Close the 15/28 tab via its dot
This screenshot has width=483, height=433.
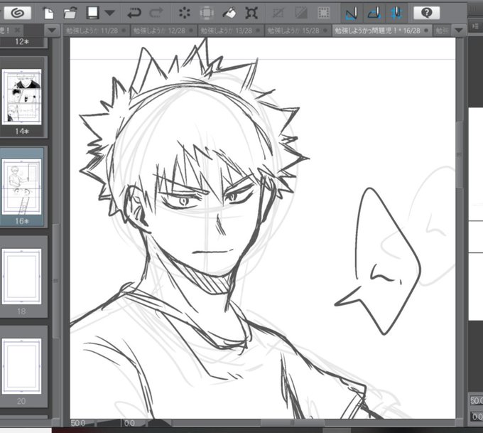325,31
